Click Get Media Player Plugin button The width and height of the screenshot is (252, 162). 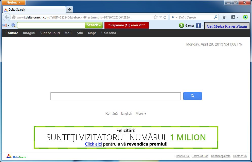[227, 26]
